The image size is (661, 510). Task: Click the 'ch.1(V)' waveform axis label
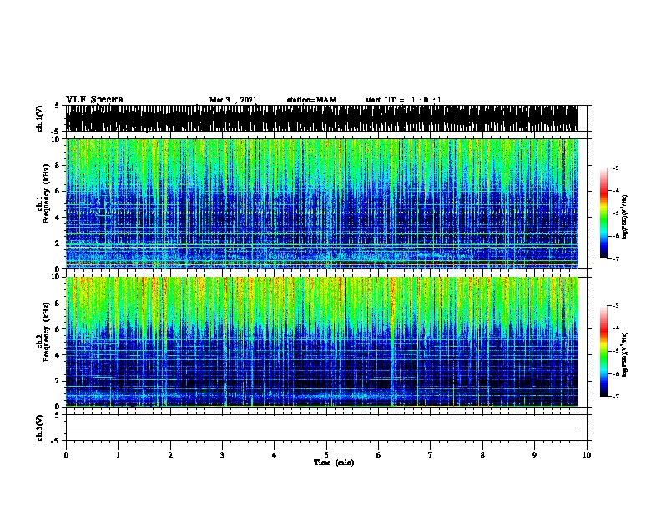point(39,118)
